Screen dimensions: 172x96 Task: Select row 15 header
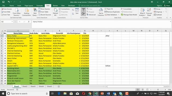click(x=2, y=68)
